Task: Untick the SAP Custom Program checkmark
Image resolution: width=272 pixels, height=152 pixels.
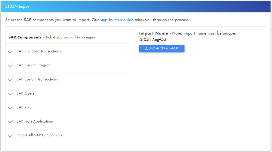Action: [x=11, y=65]
